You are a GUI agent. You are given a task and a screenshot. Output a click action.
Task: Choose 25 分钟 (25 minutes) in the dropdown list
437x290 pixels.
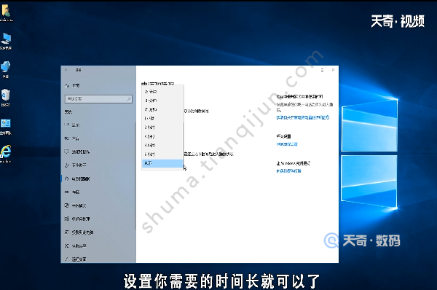click(162, 92)
